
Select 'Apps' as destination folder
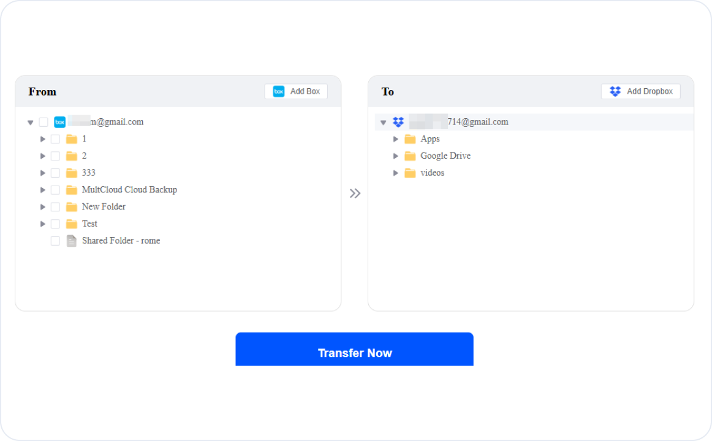click(x=430, y=139)
